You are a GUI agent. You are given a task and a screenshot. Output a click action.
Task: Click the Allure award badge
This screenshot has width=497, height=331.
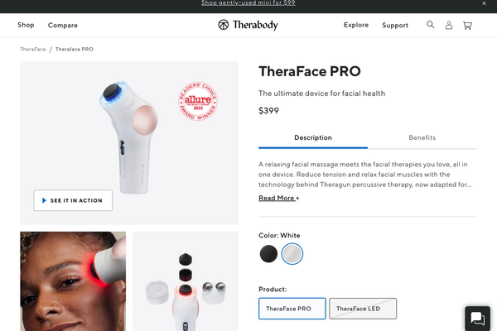[198, 101]
